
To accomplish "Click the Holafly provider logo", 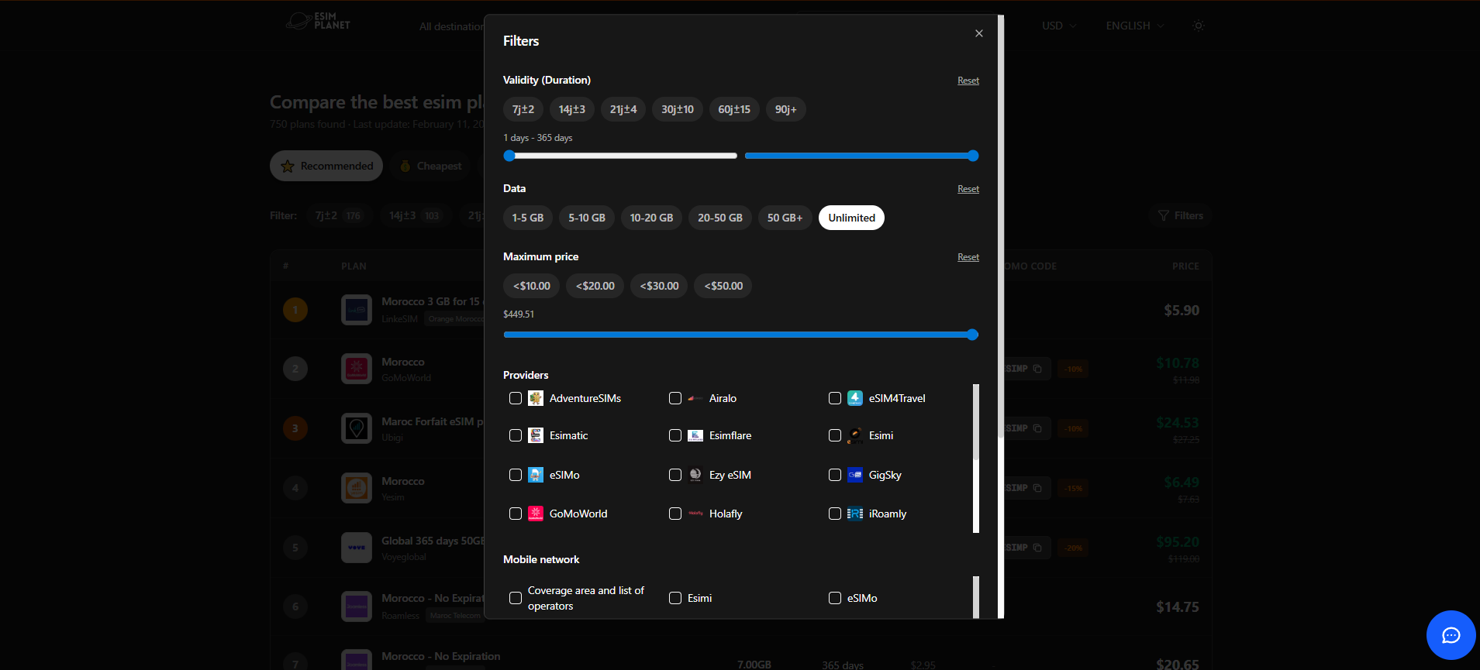I will tap(695, 514).
